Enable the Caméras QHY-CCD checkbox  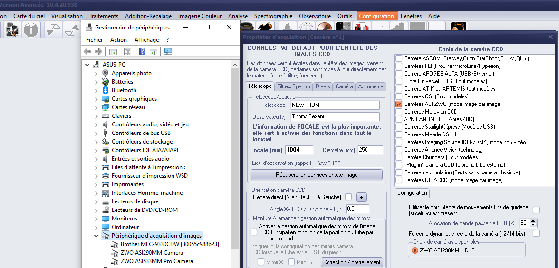click(399, 181)
